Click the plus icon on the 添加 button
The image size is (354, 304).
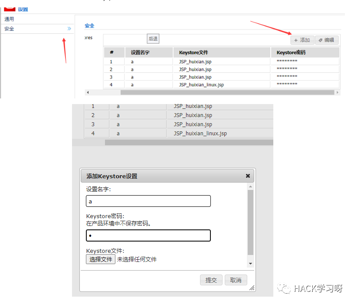(296, 39)
